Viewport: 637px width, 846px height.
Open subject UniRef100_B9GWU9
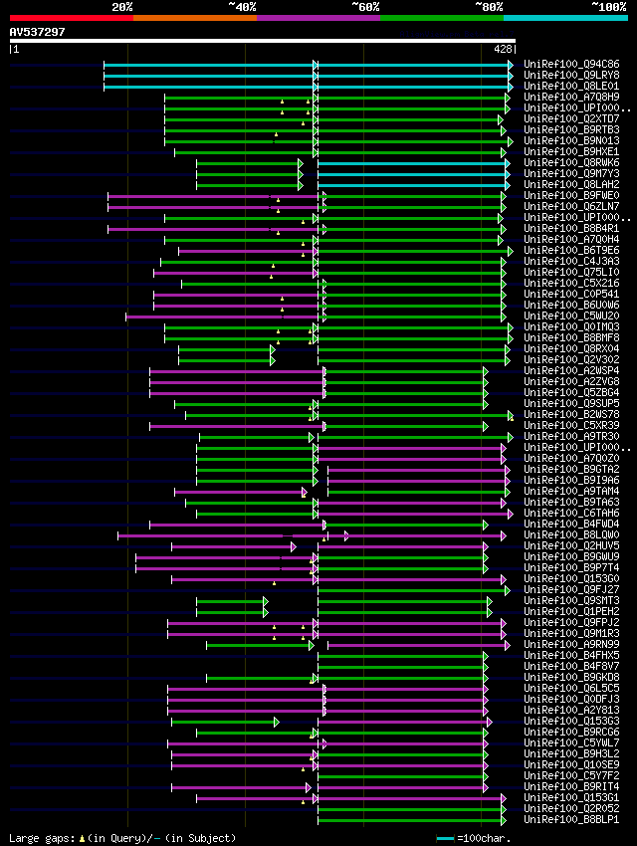click(571, 556)
